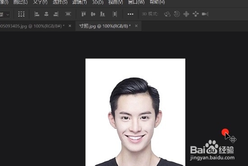248x166 pixels.
Task: Click the align top edges icon
Action: click(83, 14)
